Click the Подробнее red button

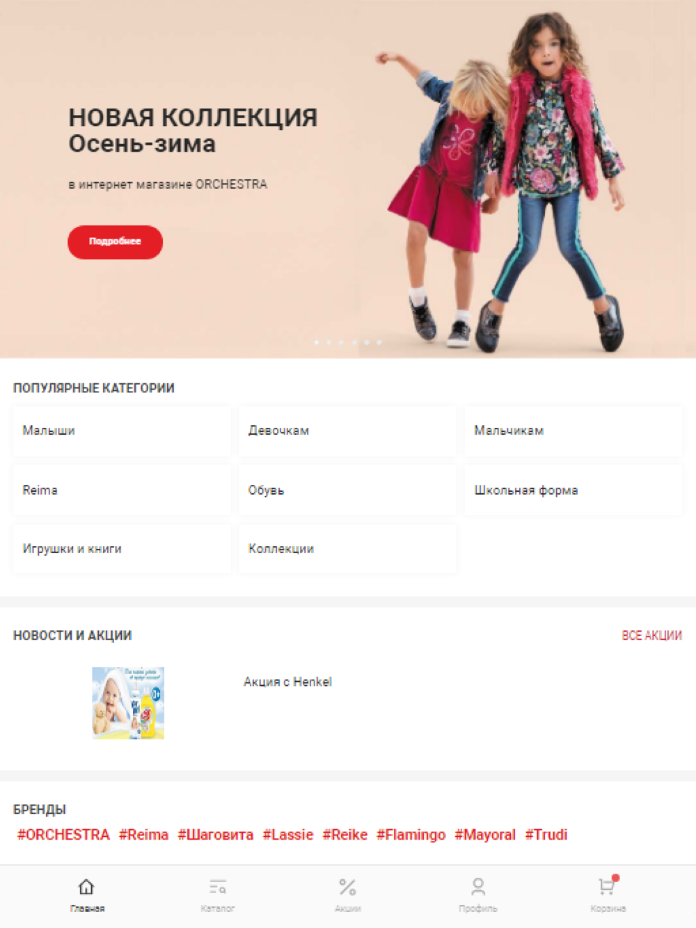click(115, 242)
